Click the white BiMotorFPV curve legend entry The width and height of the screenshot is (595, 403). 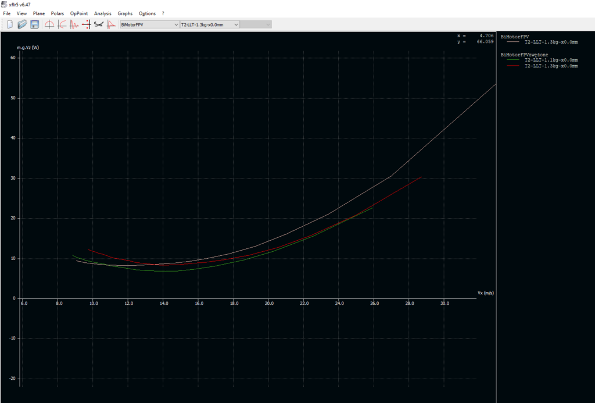pyautogui.click(x=551, y=42)
